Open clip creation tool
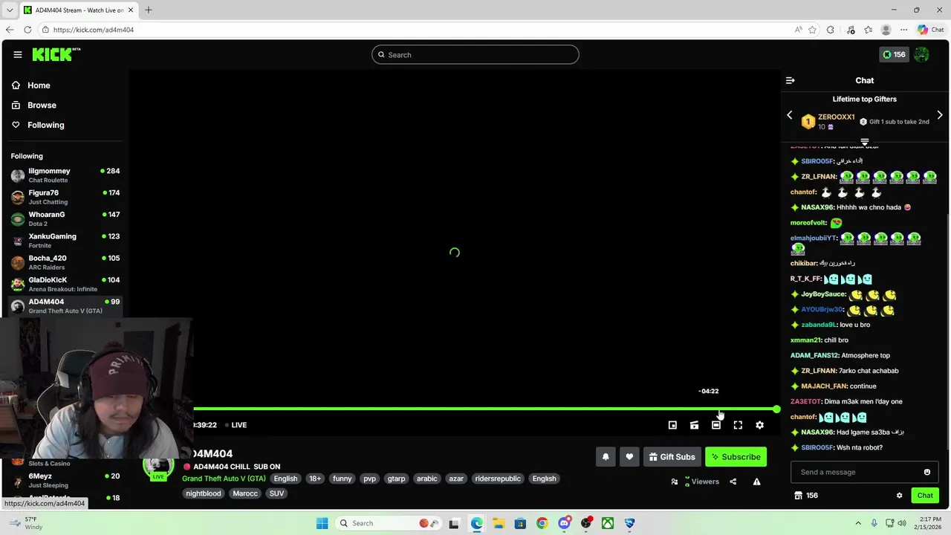This screenshot has height=535, width=951. tap(694, 425)
